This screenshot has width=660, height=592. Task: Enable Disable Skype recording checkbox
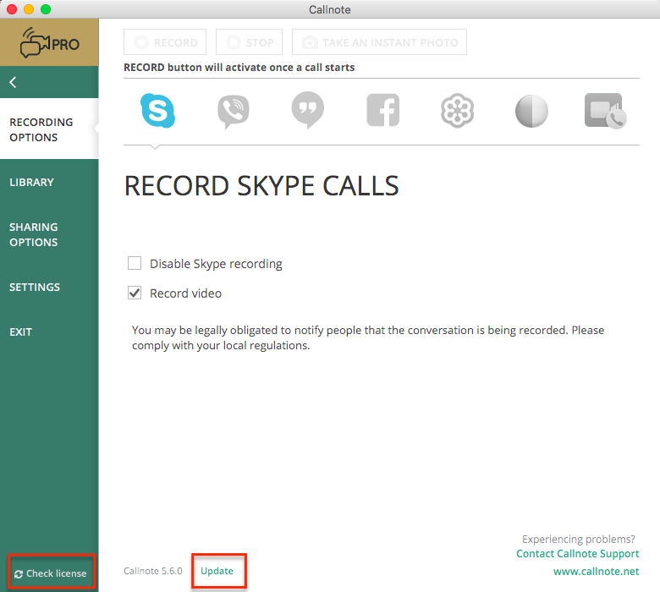coord(135,263)
